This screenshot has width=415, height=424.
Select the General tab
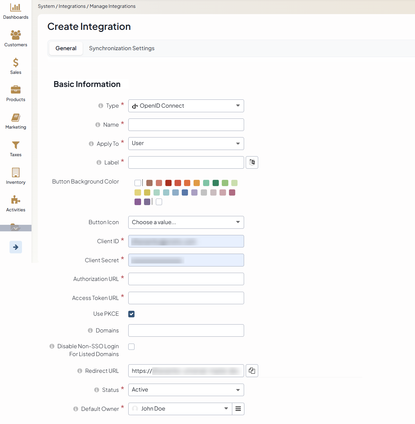pos(66,49)
